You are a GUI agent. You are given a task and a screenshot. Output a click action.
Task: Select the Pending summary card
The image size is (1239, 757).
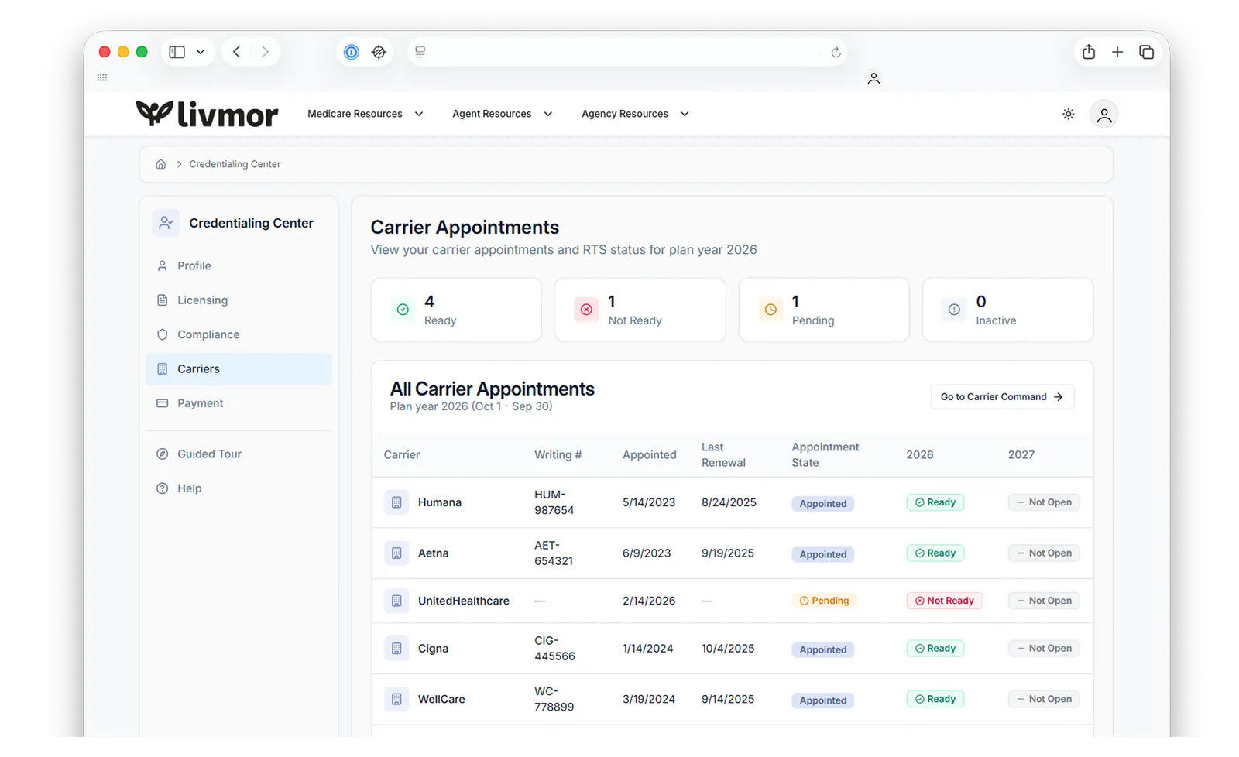pyautogui.click(x=824, y=310)
